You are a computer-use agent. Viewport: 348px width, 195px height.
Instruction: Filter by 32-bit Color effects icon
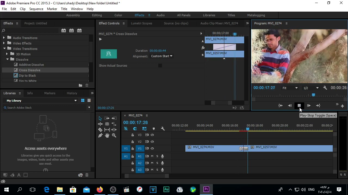tap(72, 31)
